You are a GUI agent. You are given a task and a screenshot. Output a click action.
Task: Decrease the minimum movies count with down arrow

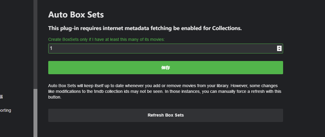[279, 50]
